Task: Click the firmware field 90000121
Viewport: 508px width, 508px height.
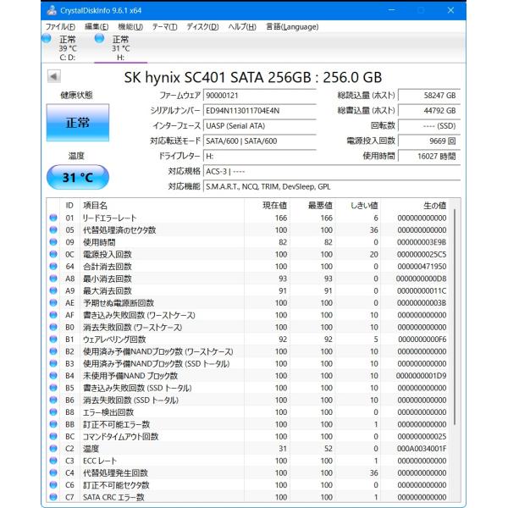Action: (x=260, y=95)
